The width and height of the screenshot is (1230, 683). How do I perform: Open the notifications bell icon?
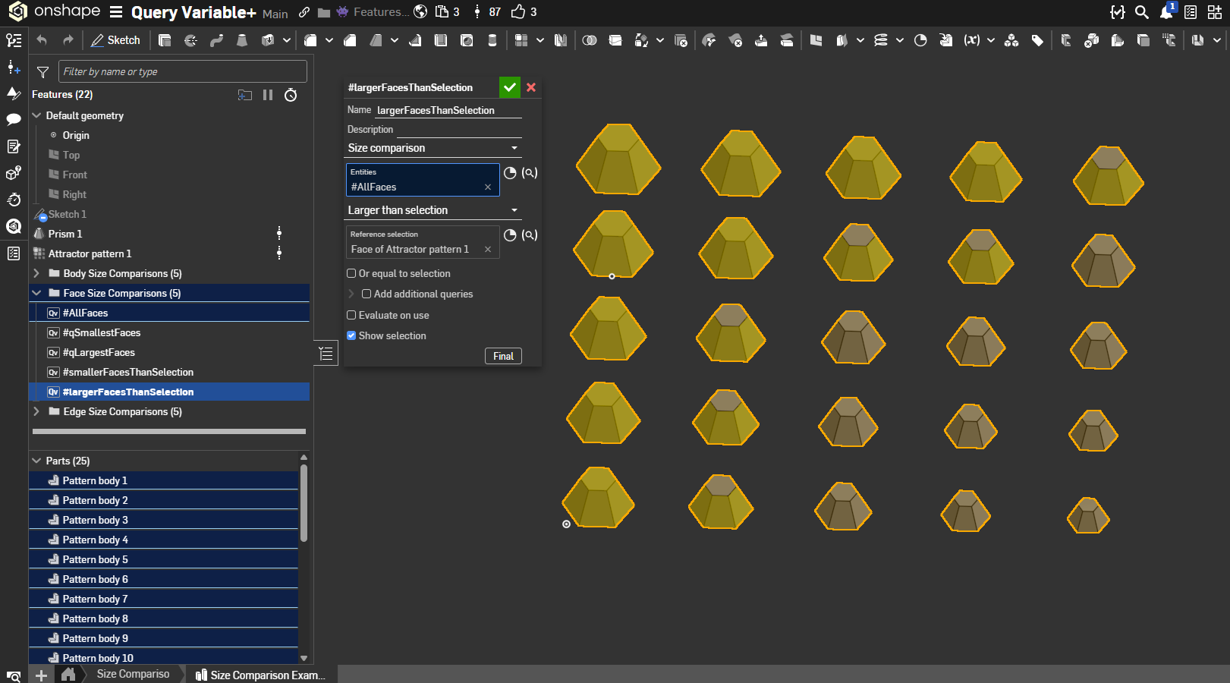pyautogui.click(x=1166, y=12)
